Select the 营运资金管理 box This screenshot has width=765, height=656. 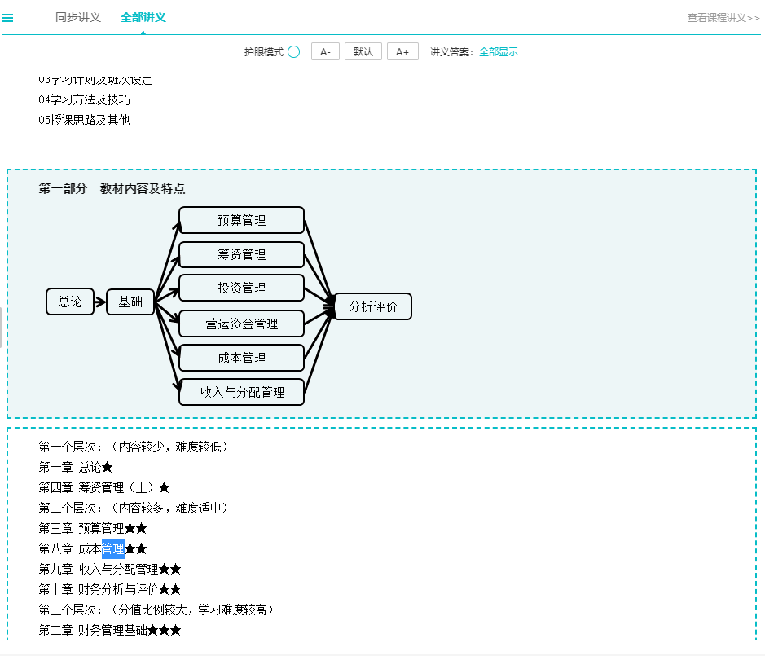pyautogui.click(x=241, y=324)
